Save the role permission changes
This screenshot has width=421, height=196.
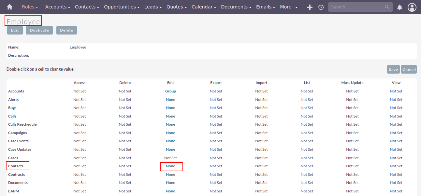click(393, 69)
